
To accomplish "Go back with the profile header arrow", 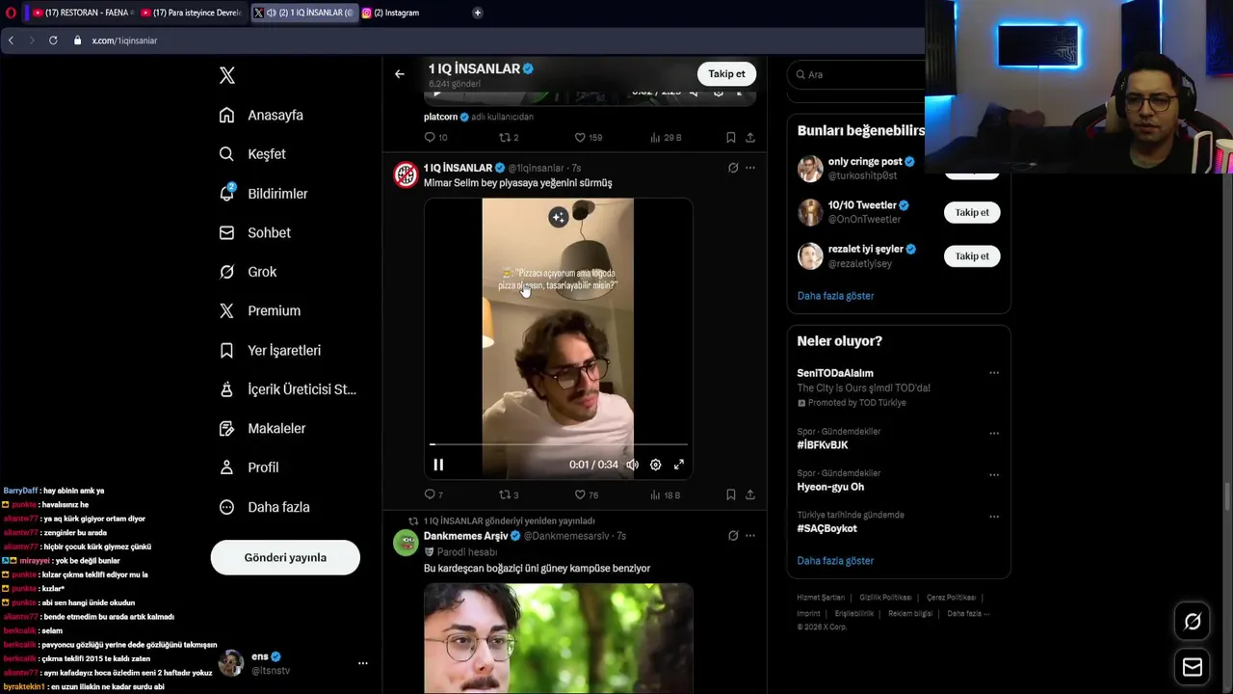I will [x=400, y=74].
